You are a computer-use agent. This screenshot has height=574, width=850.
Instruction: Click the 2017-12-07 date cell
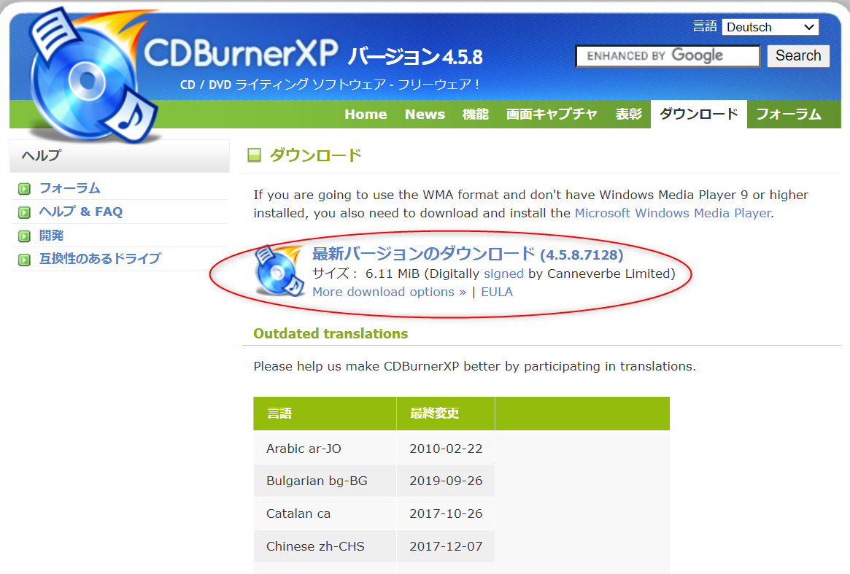pyautogui.click(x=446, y=546)
